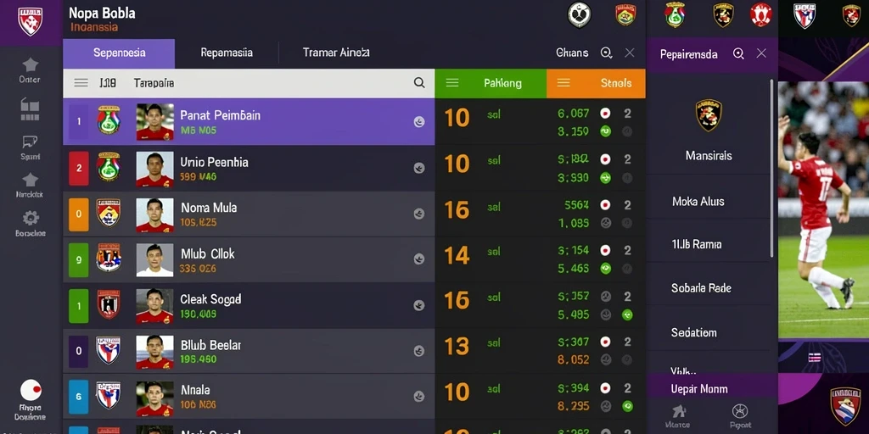Click the zoom icon next to Ghans
The height and width of the screenshot is (434, 869).
606,53
